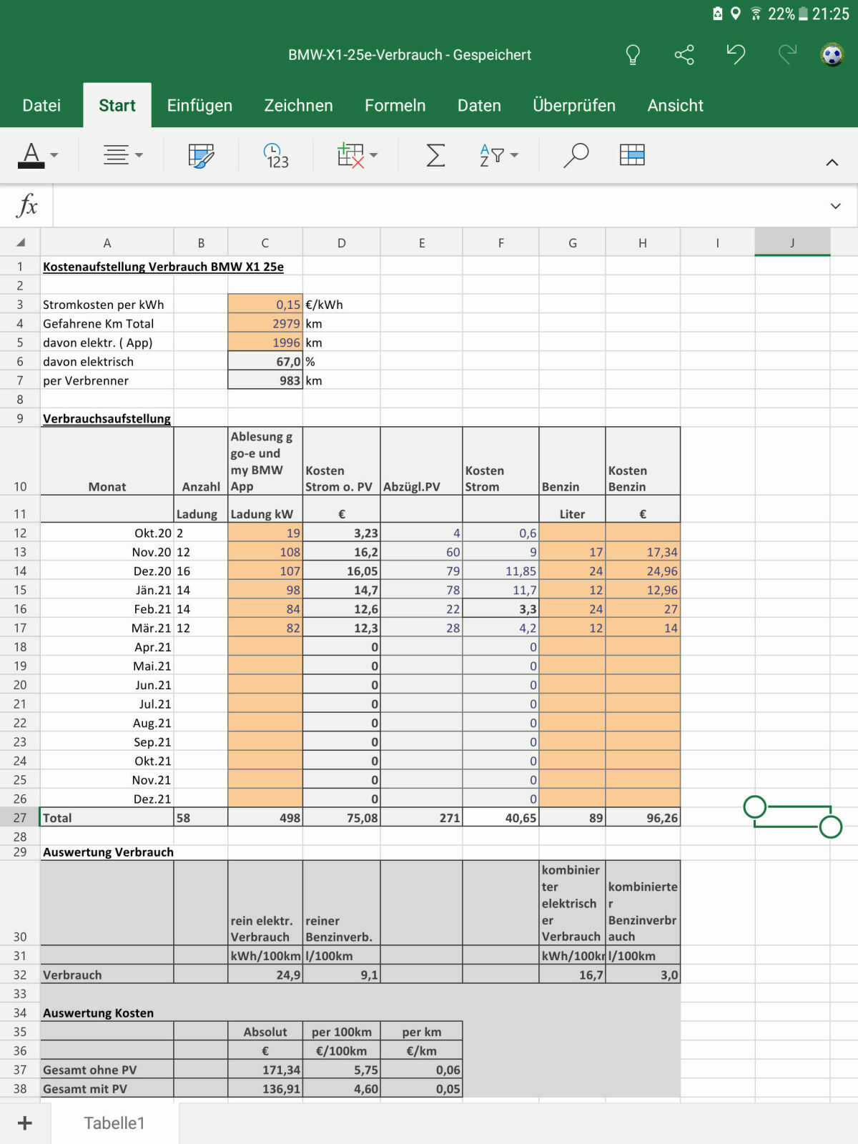This screenshot has height=1144, width=858.
Task: Select the total cell showing 75,08
Action: coord(342,817)
